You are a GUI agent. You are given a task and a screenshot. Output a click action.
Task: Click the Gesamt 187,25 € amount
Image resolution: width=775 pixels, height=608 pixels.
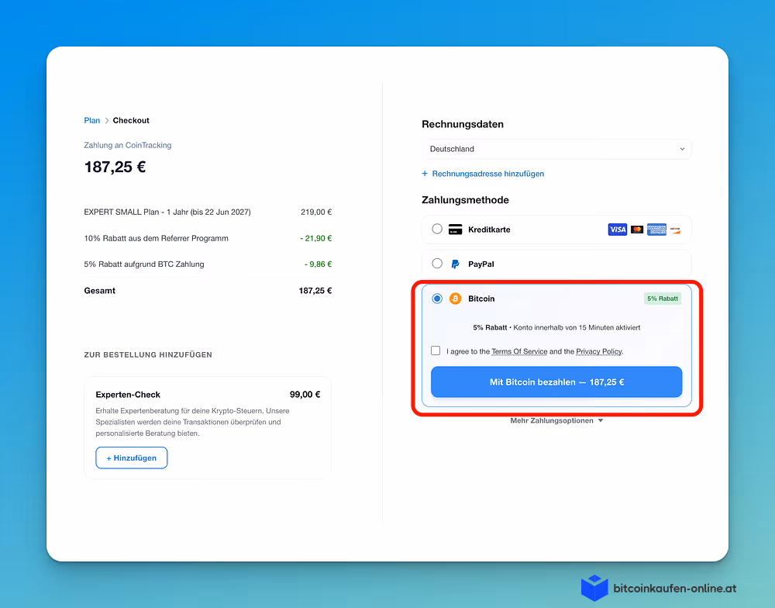pos(315,290)
